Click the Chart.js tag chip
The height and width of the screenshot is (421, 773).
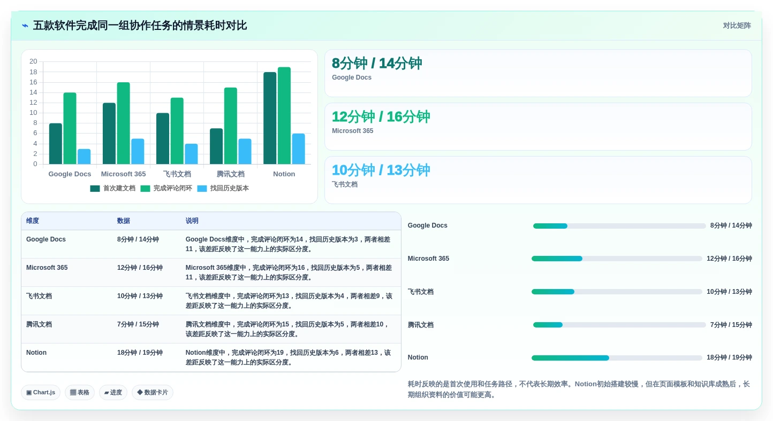[41, 393]
